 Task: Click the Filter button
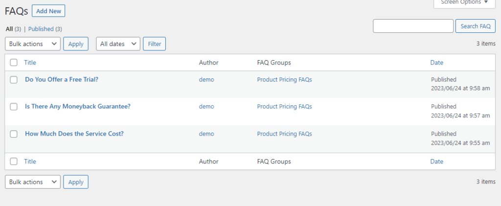(154, 44)
